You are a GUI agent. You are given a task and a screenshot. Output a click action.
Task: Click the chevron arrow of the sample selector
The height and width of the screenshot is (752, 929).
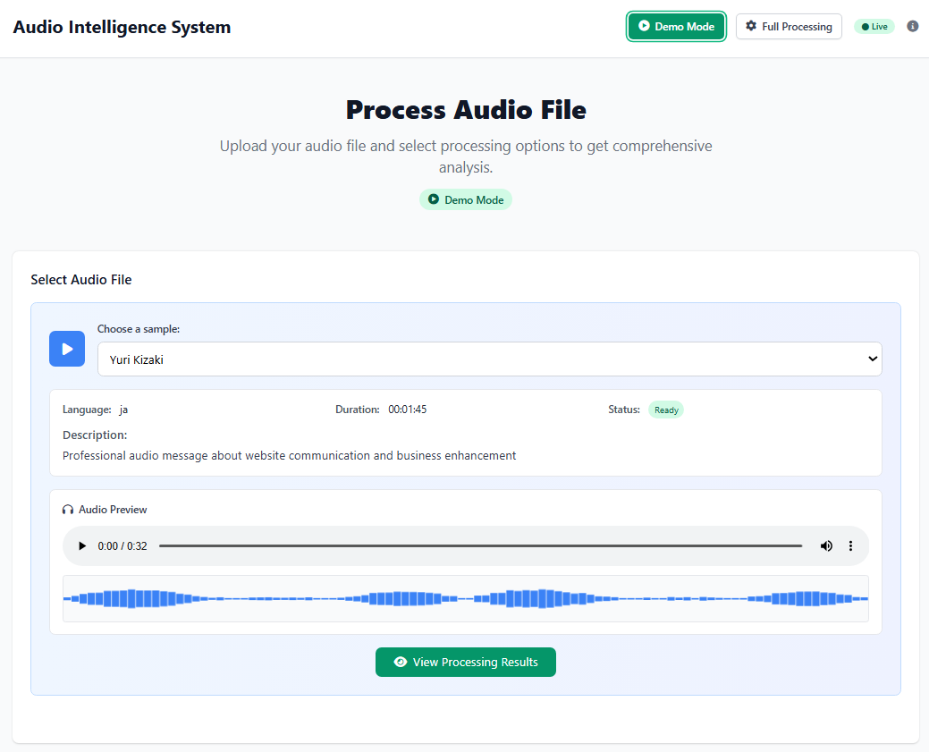click(x=873, y=359)
